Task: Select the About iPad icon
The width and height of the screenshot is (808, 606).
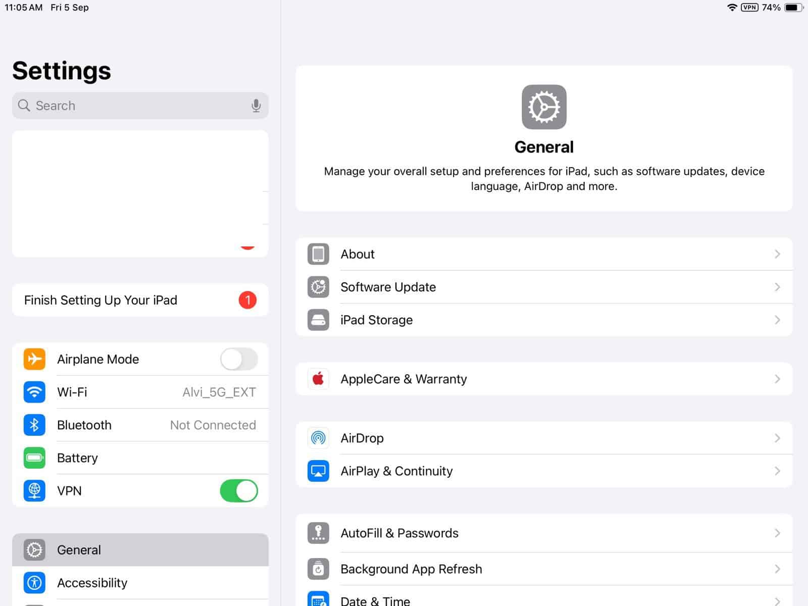Action: [x=318, y=254]
